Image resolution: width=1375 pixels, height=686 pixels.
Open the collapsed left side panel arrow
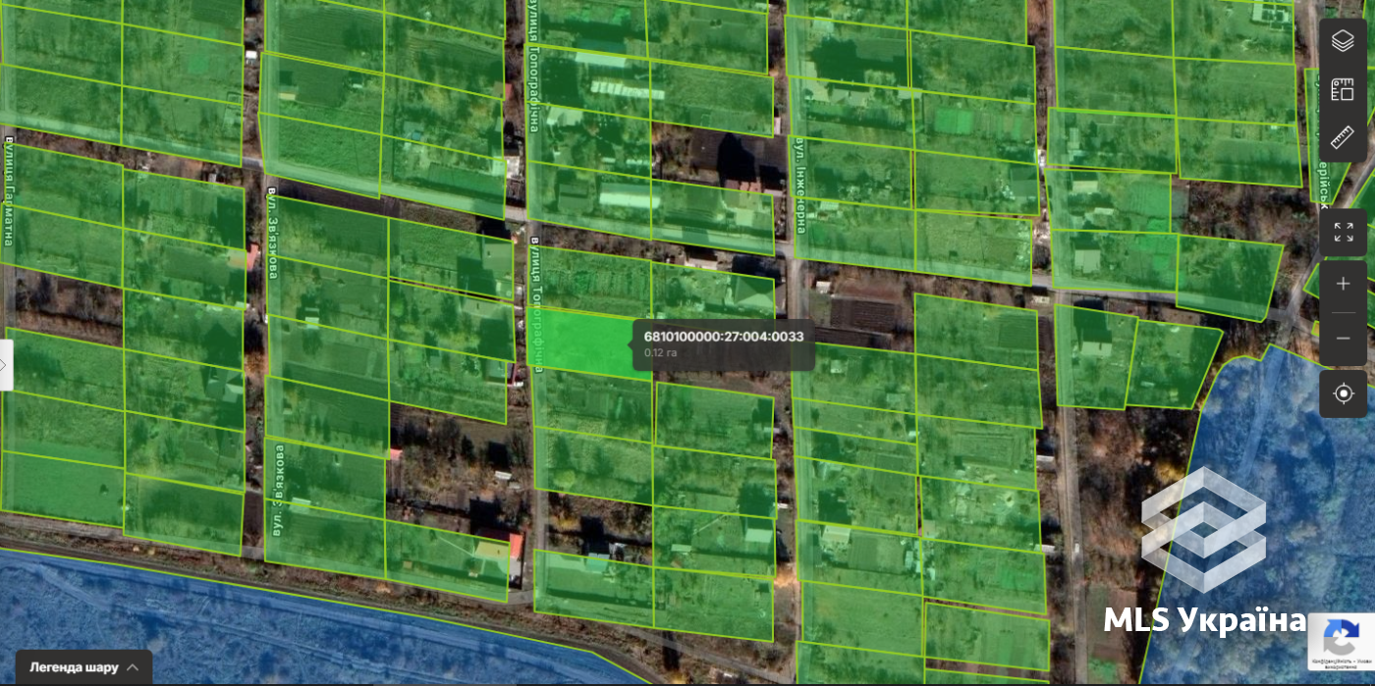coord(6,365)
